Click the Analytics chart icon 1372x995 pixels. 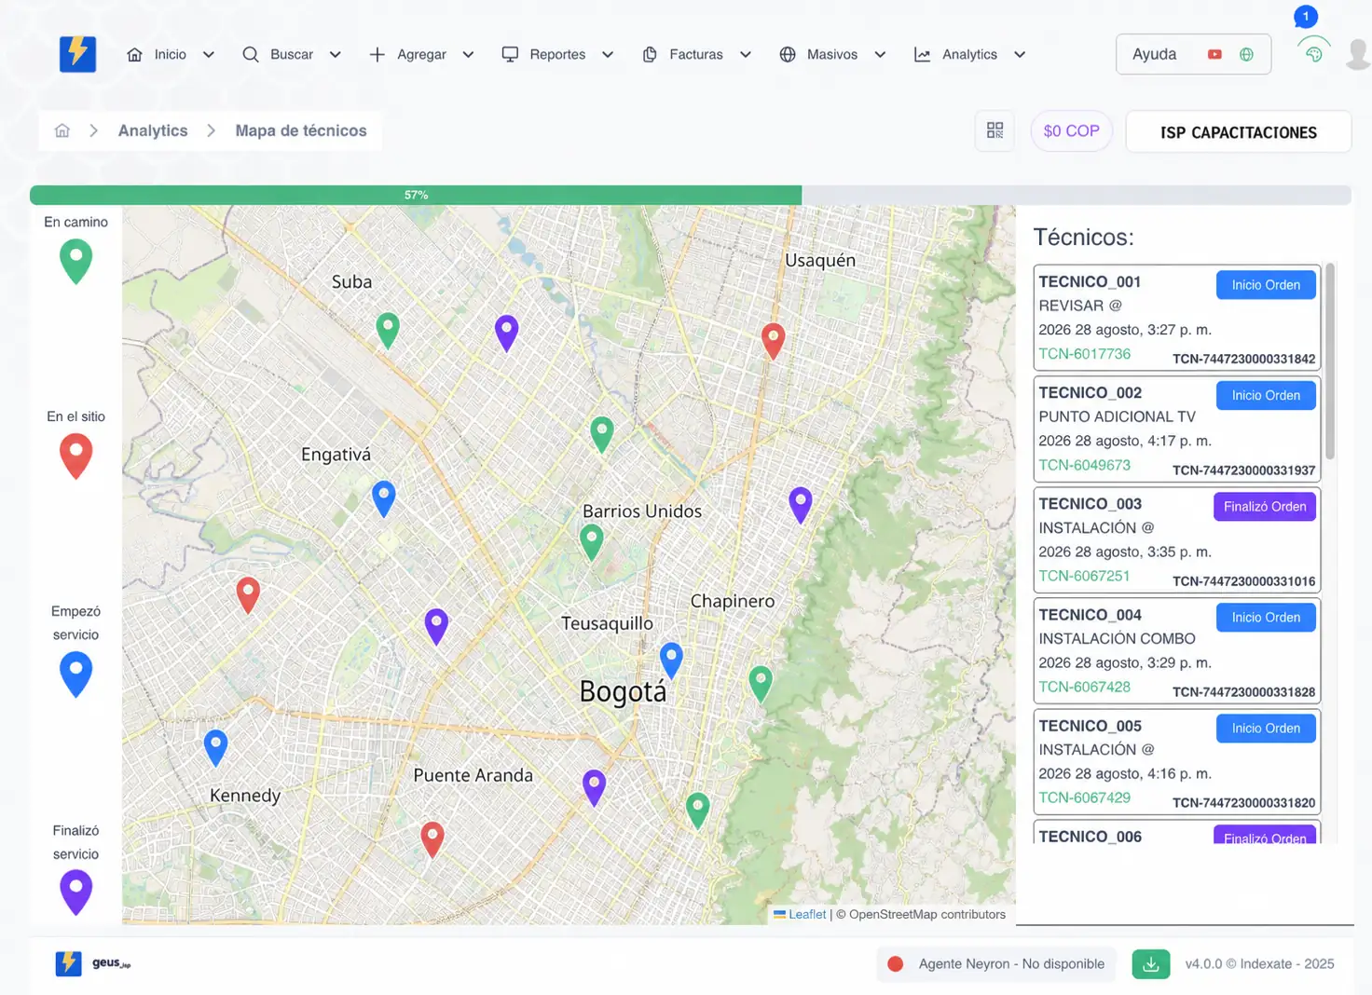(x=922, y=55)
